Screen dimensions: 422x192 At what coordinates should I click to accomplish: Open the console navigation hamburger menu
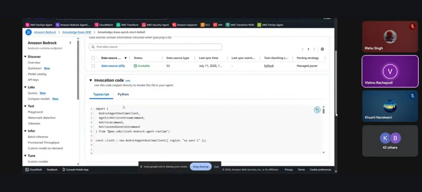coord(28,32)
